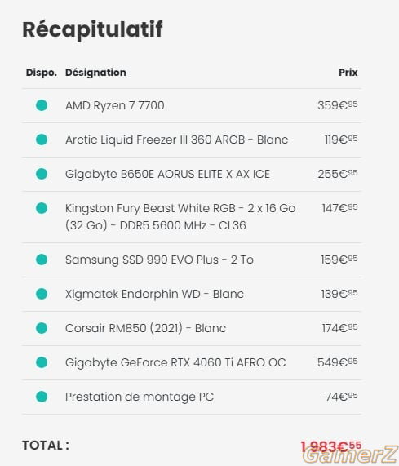Click availability dot for GeForce RTX 4060 Ti
Viewport: 399px width, 466px height.
[42, 362]
